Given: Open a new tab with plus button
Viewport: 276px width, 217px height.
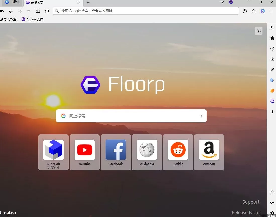Looking at the screenshot, I should pos(88,2).
